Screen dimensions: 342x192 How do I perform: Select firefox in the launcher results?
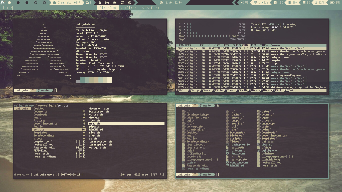point(107,8)
